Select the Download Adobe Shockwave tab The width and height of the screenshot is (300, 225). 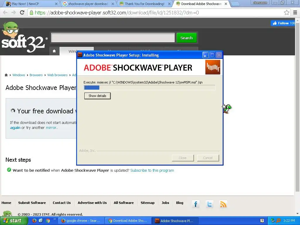[x=200, y=4]
